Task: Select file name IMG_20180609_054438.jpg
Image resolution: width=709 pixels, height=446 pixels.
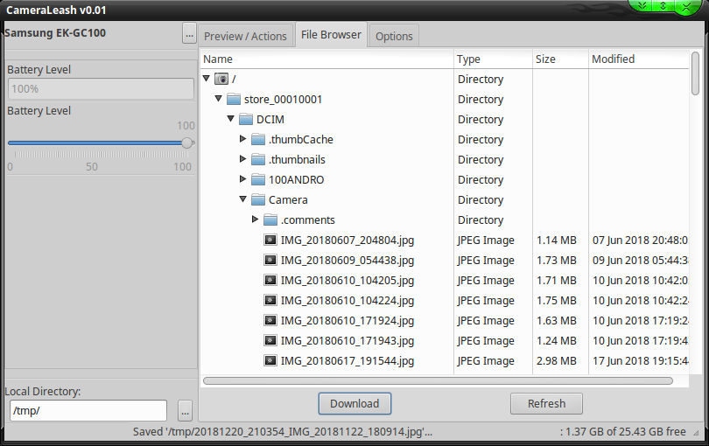Action: coord(347,261)
